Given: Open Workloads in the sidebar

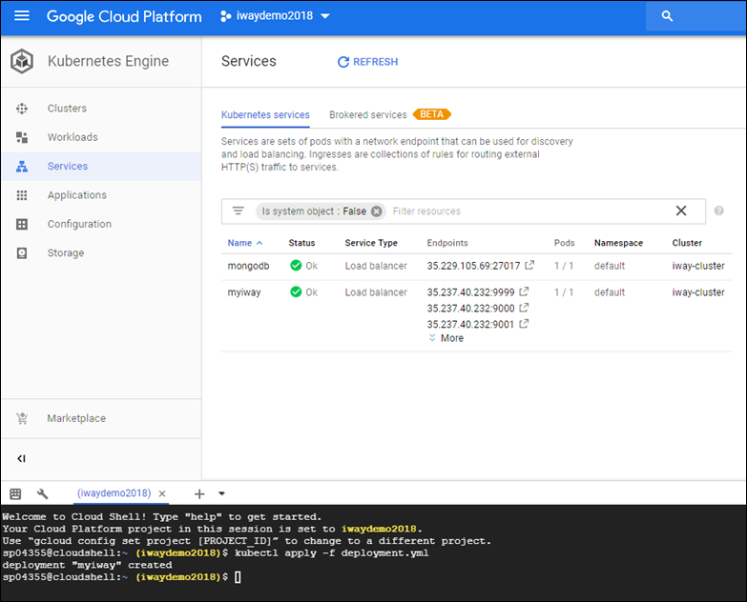Looking at the screenshot, I should 73,137.
